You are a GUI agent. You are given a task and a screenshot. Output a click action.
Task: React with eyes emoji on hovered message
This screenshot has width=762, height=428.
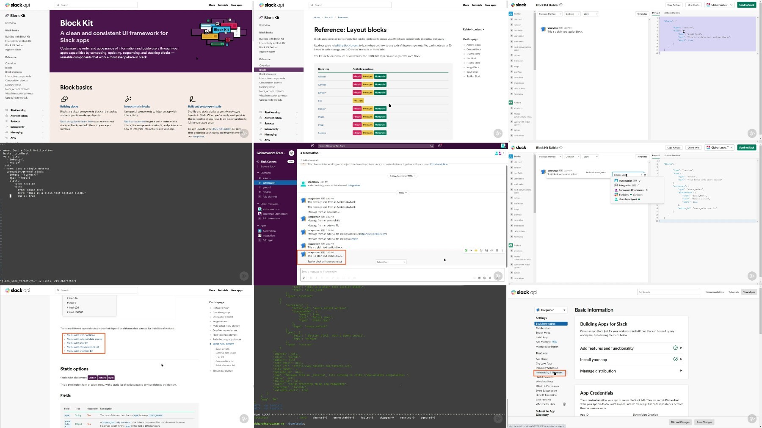tap(471, 250)
